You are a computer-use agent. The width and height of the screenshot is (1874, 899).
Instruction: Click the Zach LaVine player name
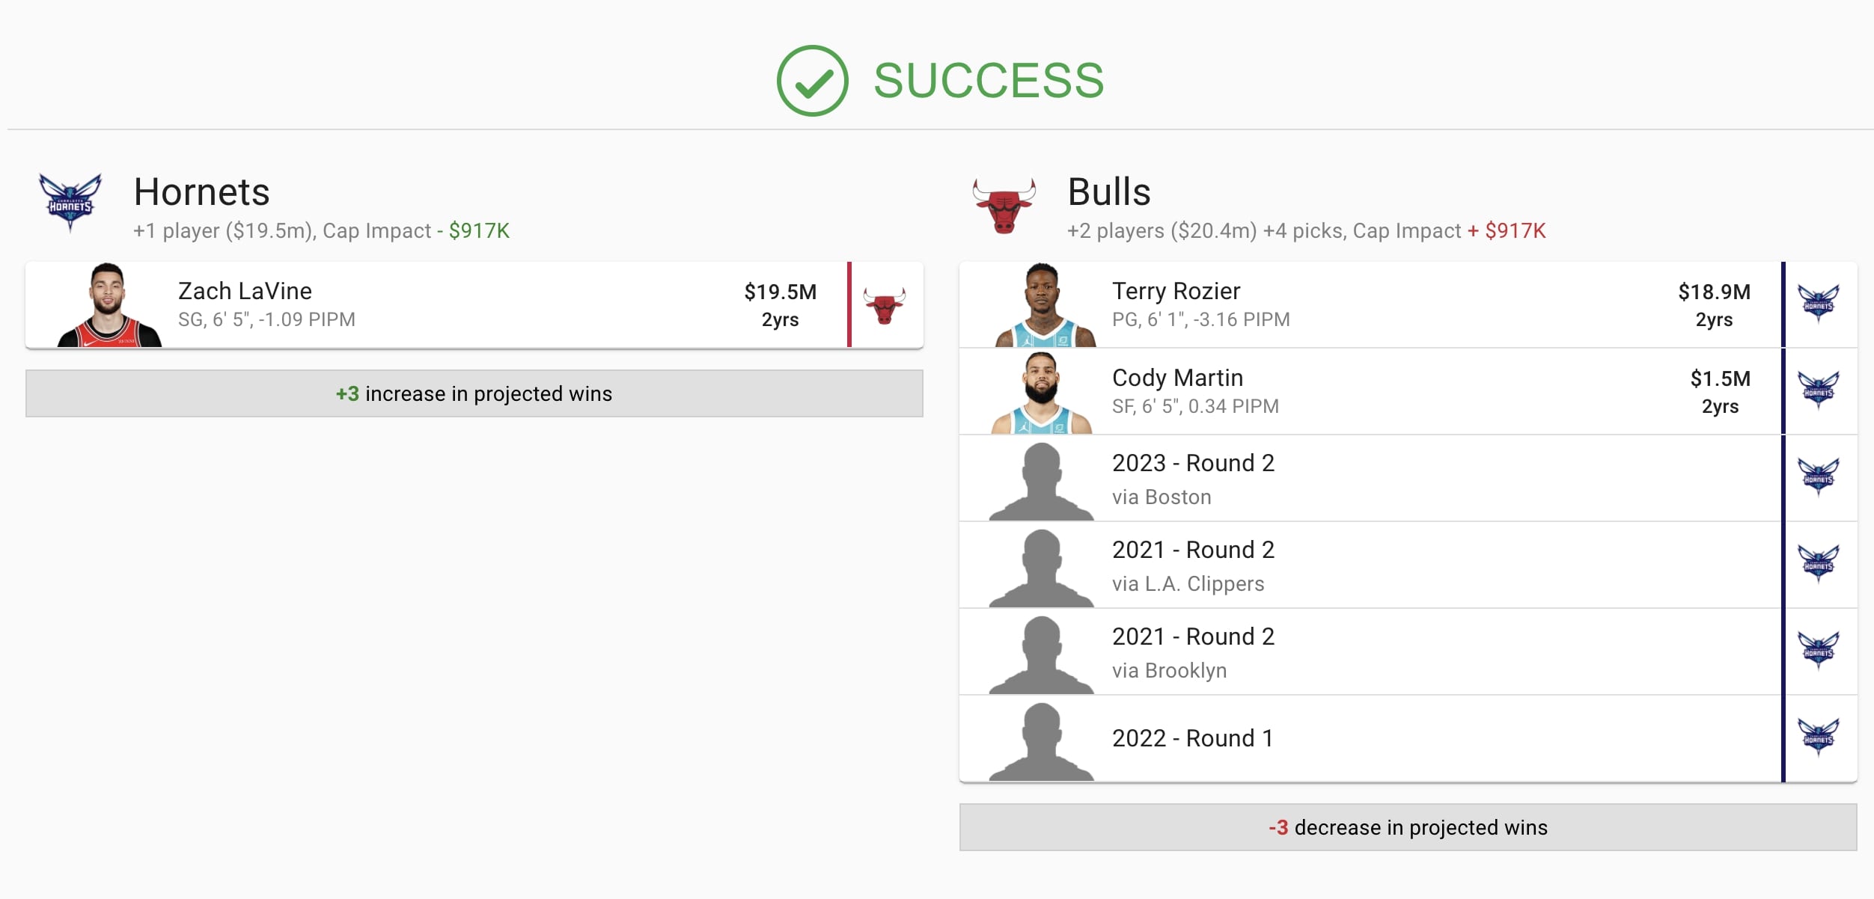(245, 291)
